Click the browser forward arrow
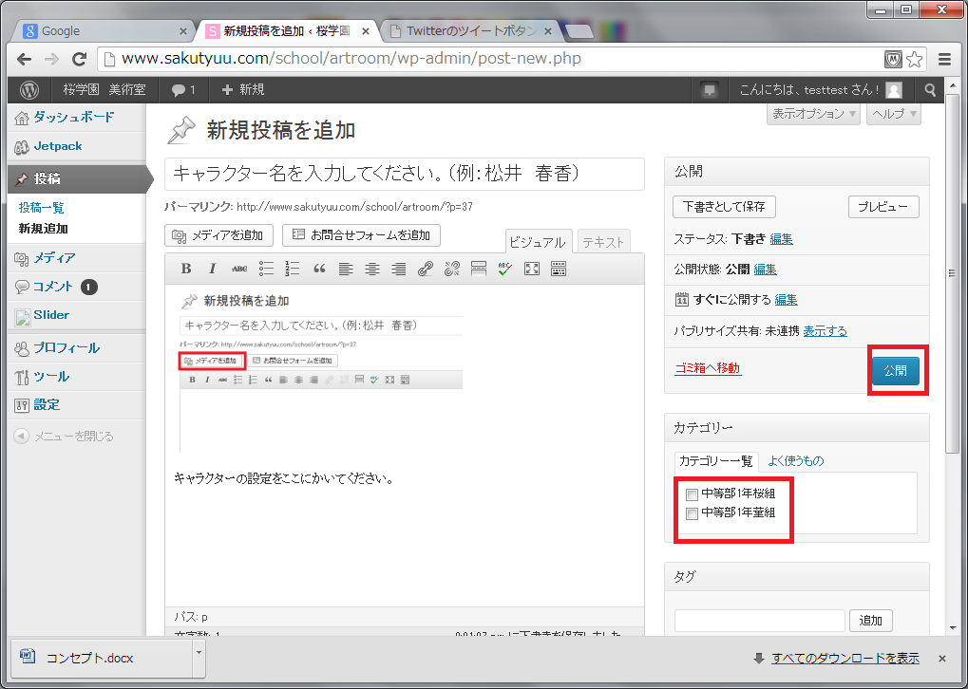The height and width of the screenshot is (689, 968). coord(52,59)
